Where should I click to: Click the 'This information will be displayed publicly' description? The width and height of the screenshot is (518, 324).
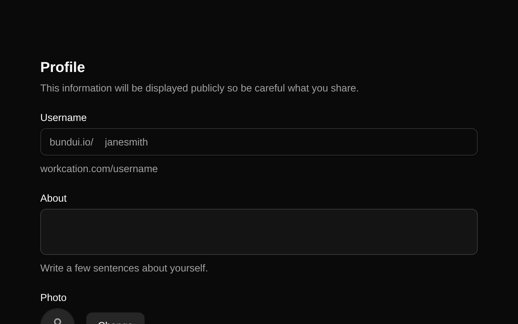click(x=199, y=88)
